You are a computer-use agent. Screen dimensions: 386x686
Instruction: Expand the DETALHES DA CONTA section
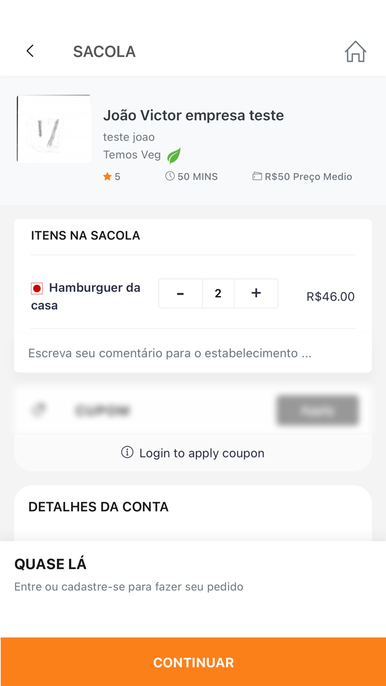pyautogui.click(x=99, y=506)
